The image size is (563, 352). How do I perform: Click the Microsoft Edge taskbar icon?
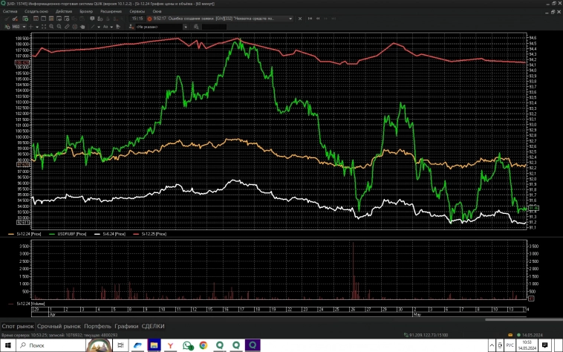point(139,345)
